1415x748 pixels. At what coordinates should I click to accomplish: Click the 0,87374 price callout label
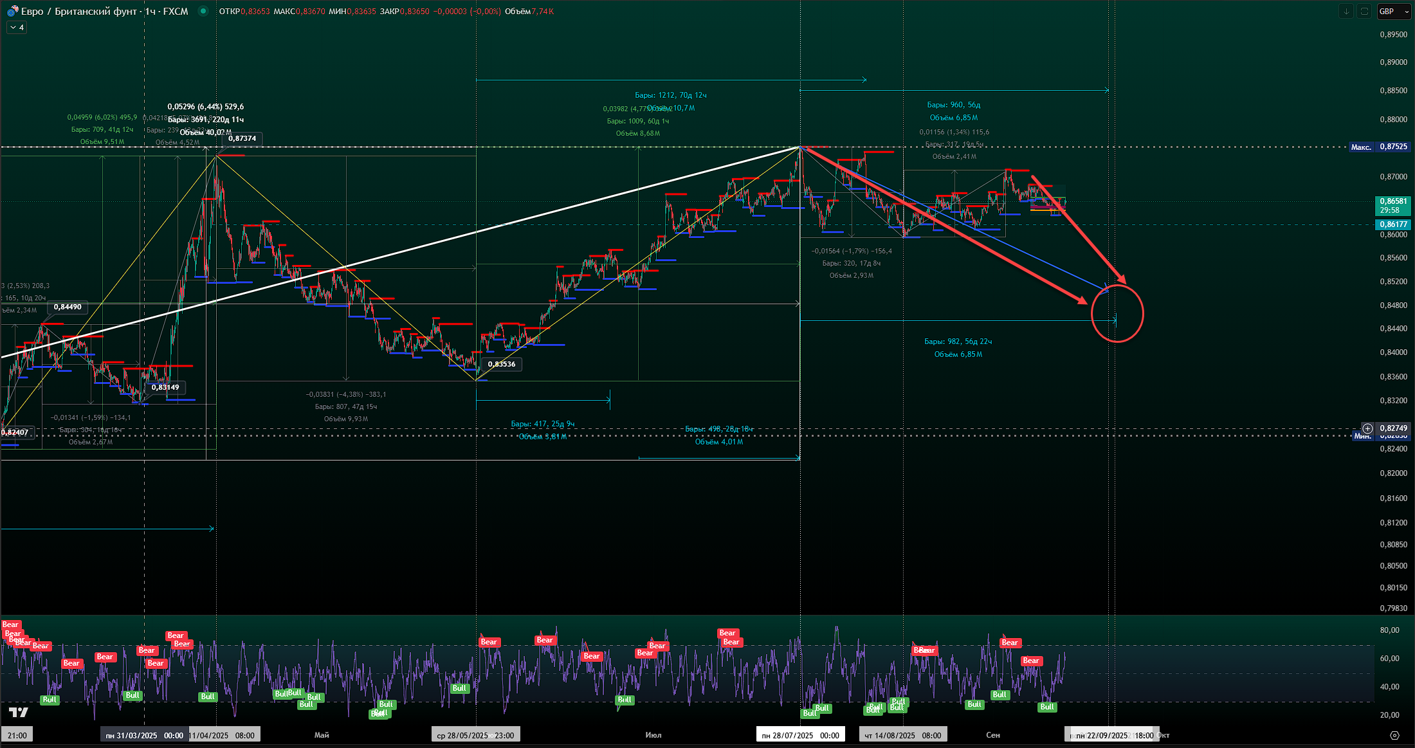(x=242, y=138)
